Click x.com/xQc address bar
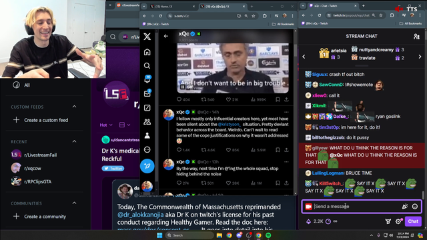 pos(201,16)
